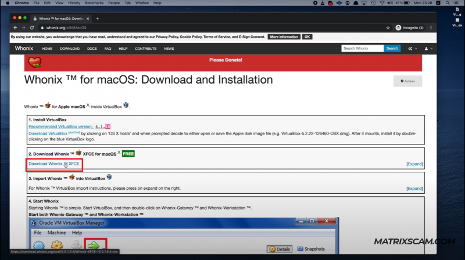Click the blue New icon in VirtualBox Manager
The image size is (465, 260).
tap(39, 246)
